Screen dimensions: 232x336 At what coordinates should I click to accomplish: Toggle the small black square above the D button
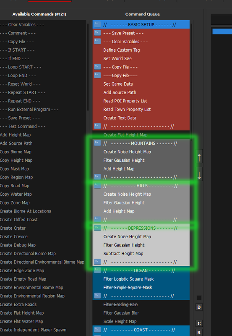tap(199, 298)
